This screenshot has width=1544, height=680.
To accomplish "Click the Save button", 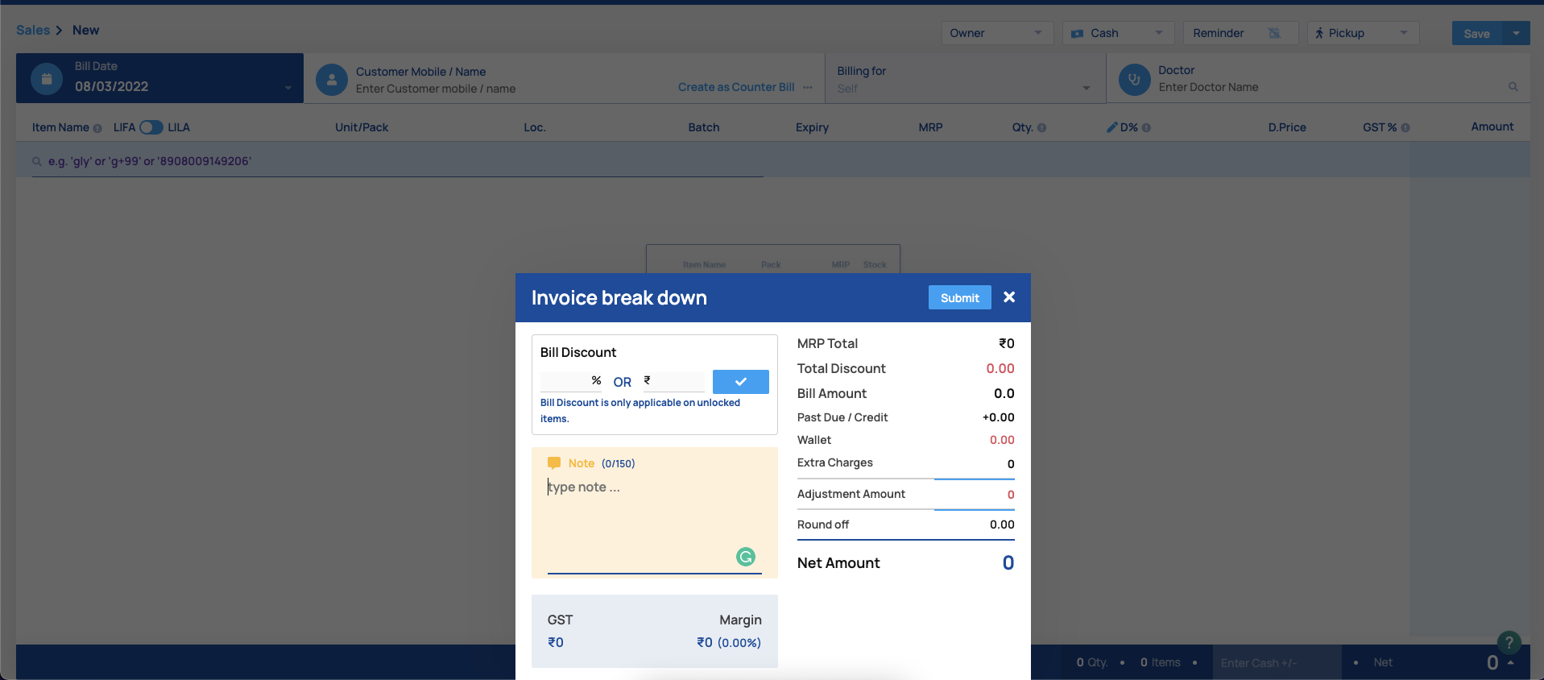I will [x=1476, y=33].
